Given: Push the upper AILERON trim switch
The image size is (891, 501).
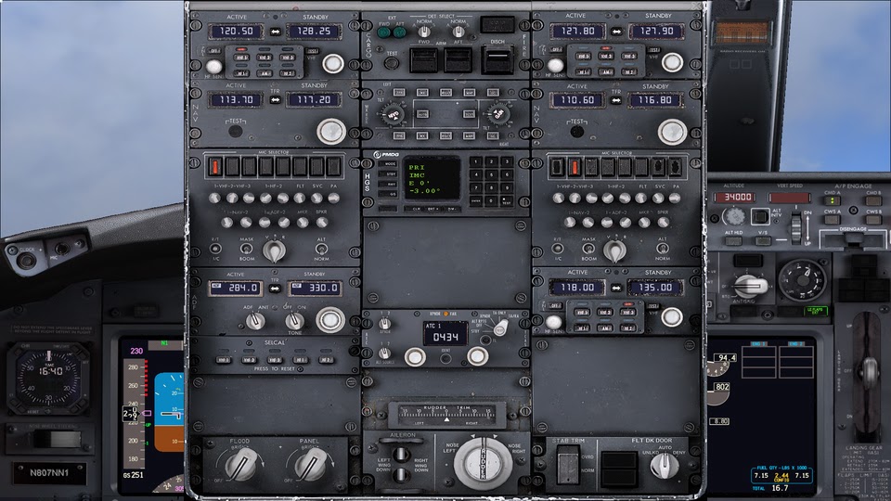Looking at the screenshot, I should (401, 454).
